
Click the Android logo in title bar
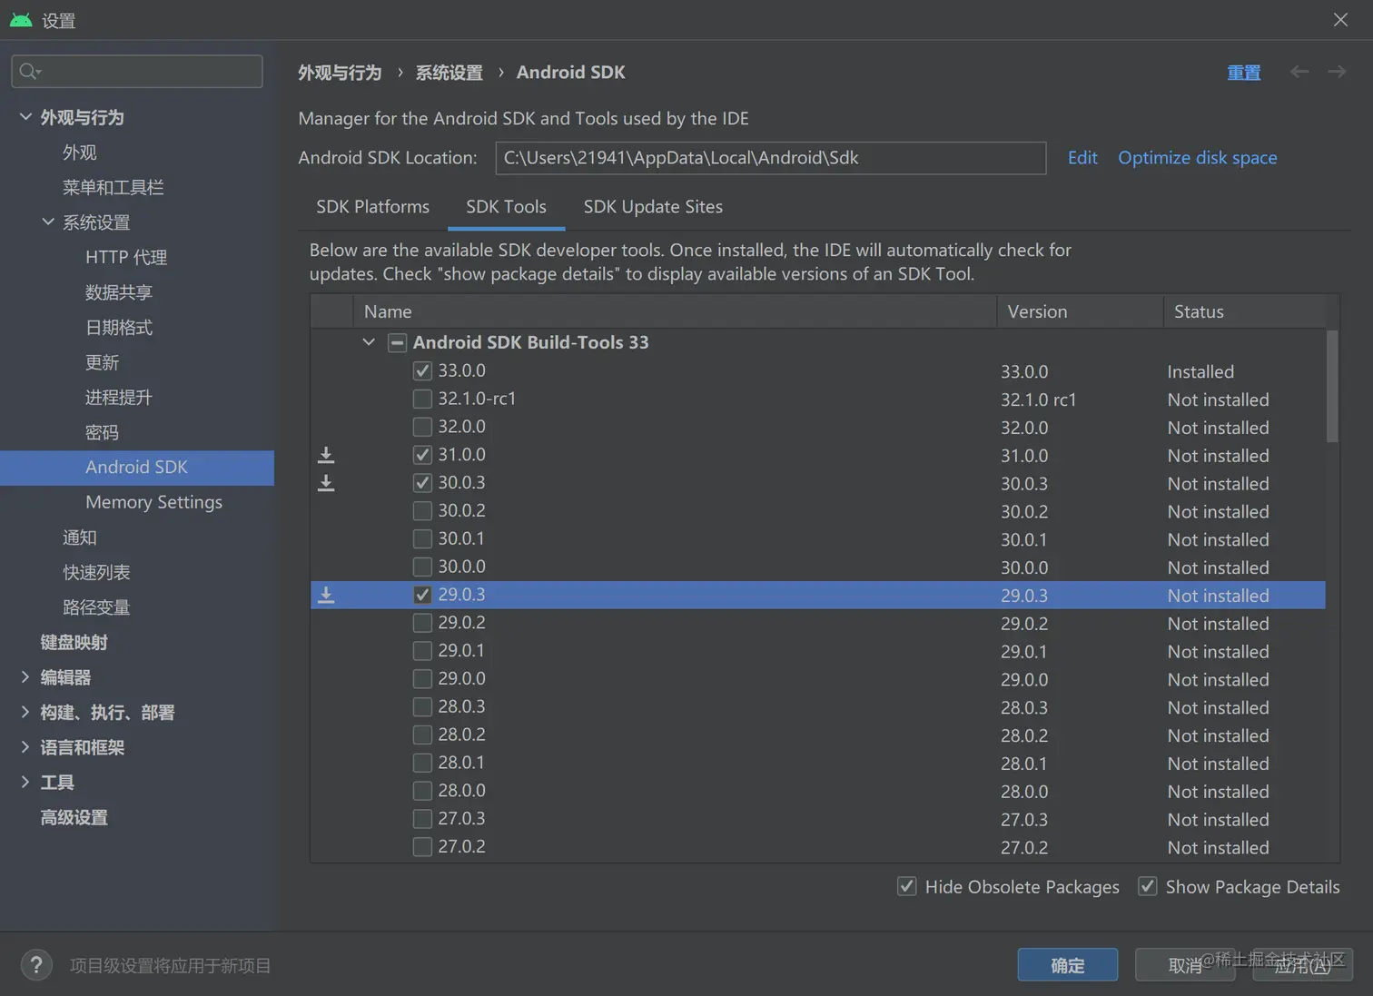pyautogui.click(x=21, y=20)
